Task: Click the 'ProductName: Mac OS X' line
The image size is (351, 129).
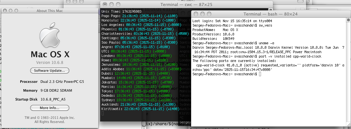Action: [x=215, y=30]
